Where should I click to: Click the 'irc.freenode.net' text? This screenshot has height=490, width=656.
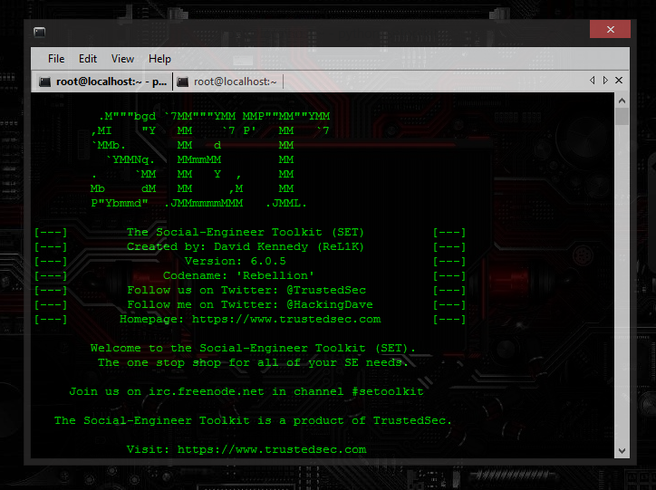click(207, 392)
